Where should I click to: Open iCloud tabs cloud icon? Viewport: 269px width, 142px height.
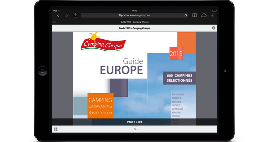pos(204,15)
